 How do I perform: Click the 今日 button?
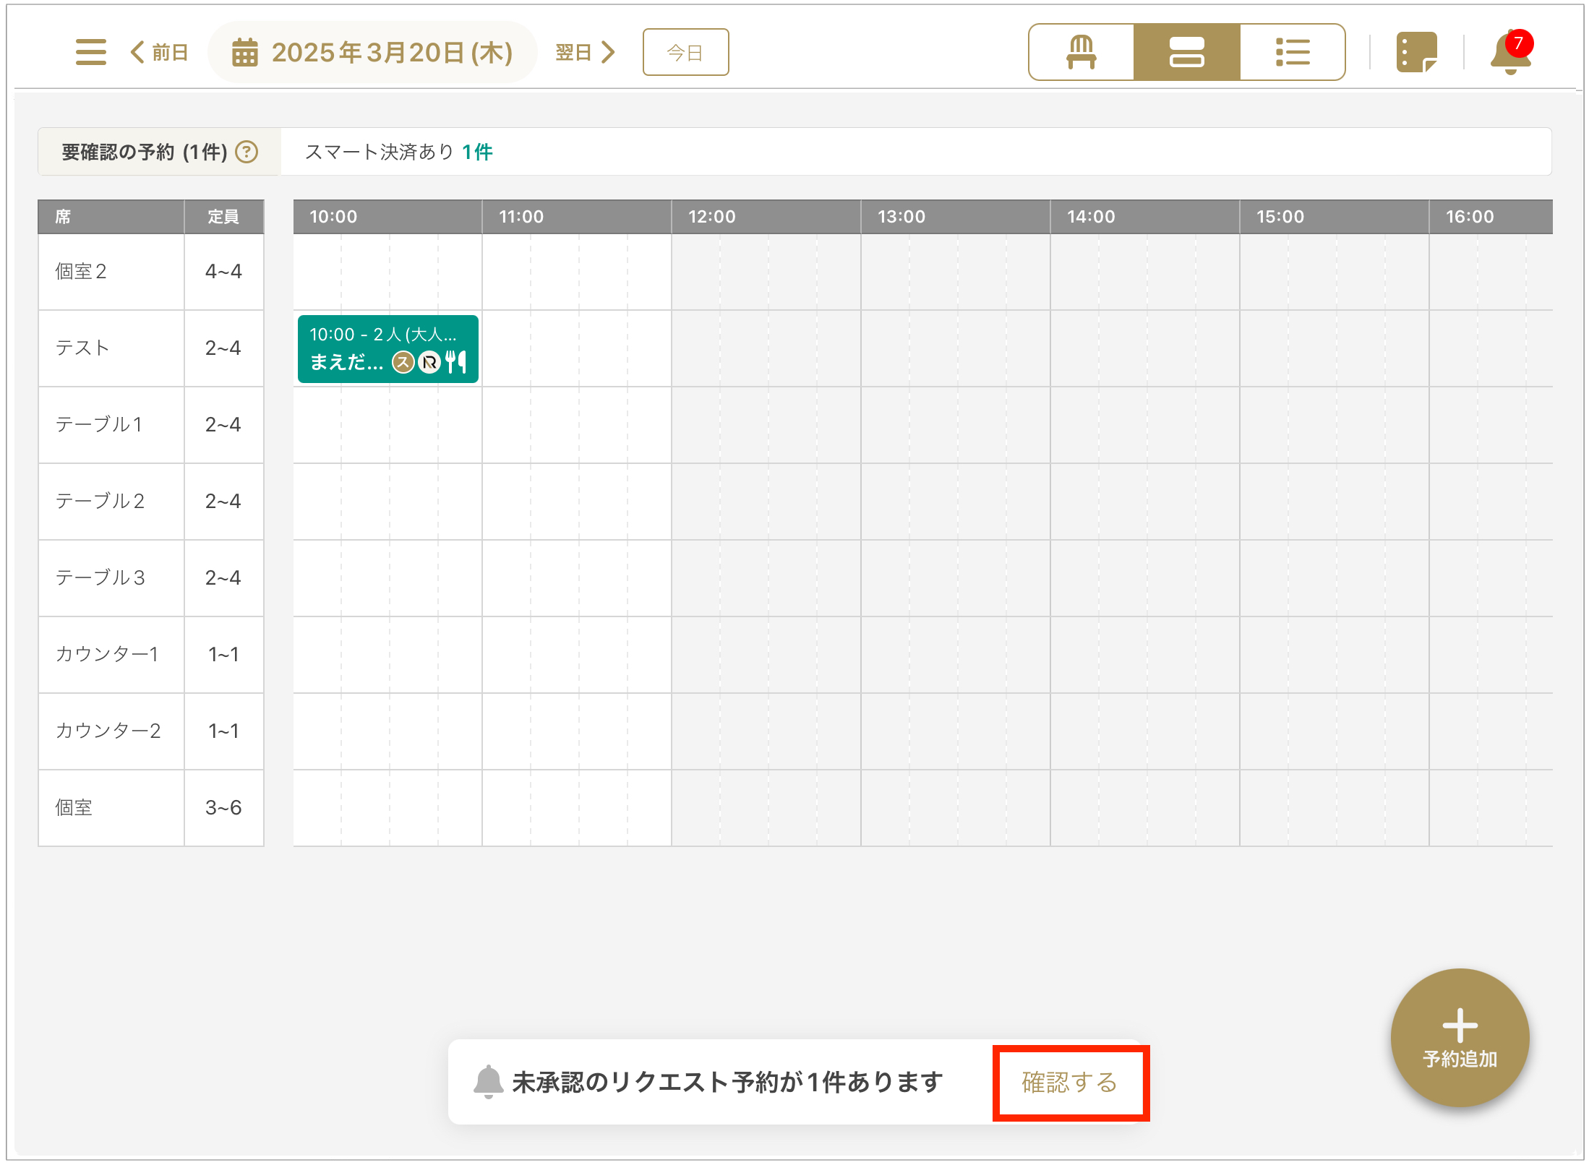685,52
